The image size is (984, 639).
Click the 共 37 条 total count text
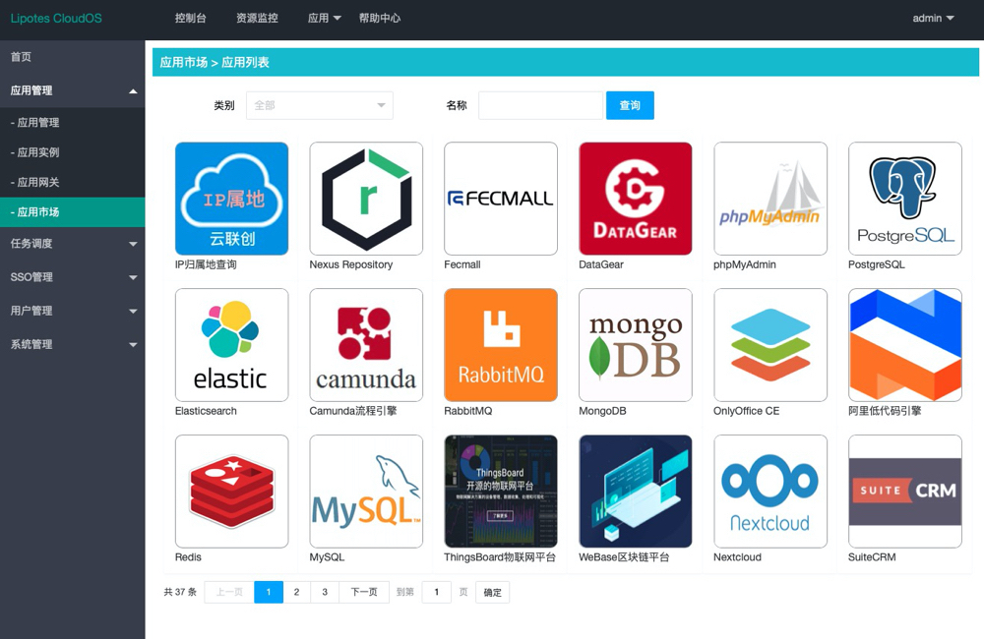pyautogui.click(x=180, y=592)
